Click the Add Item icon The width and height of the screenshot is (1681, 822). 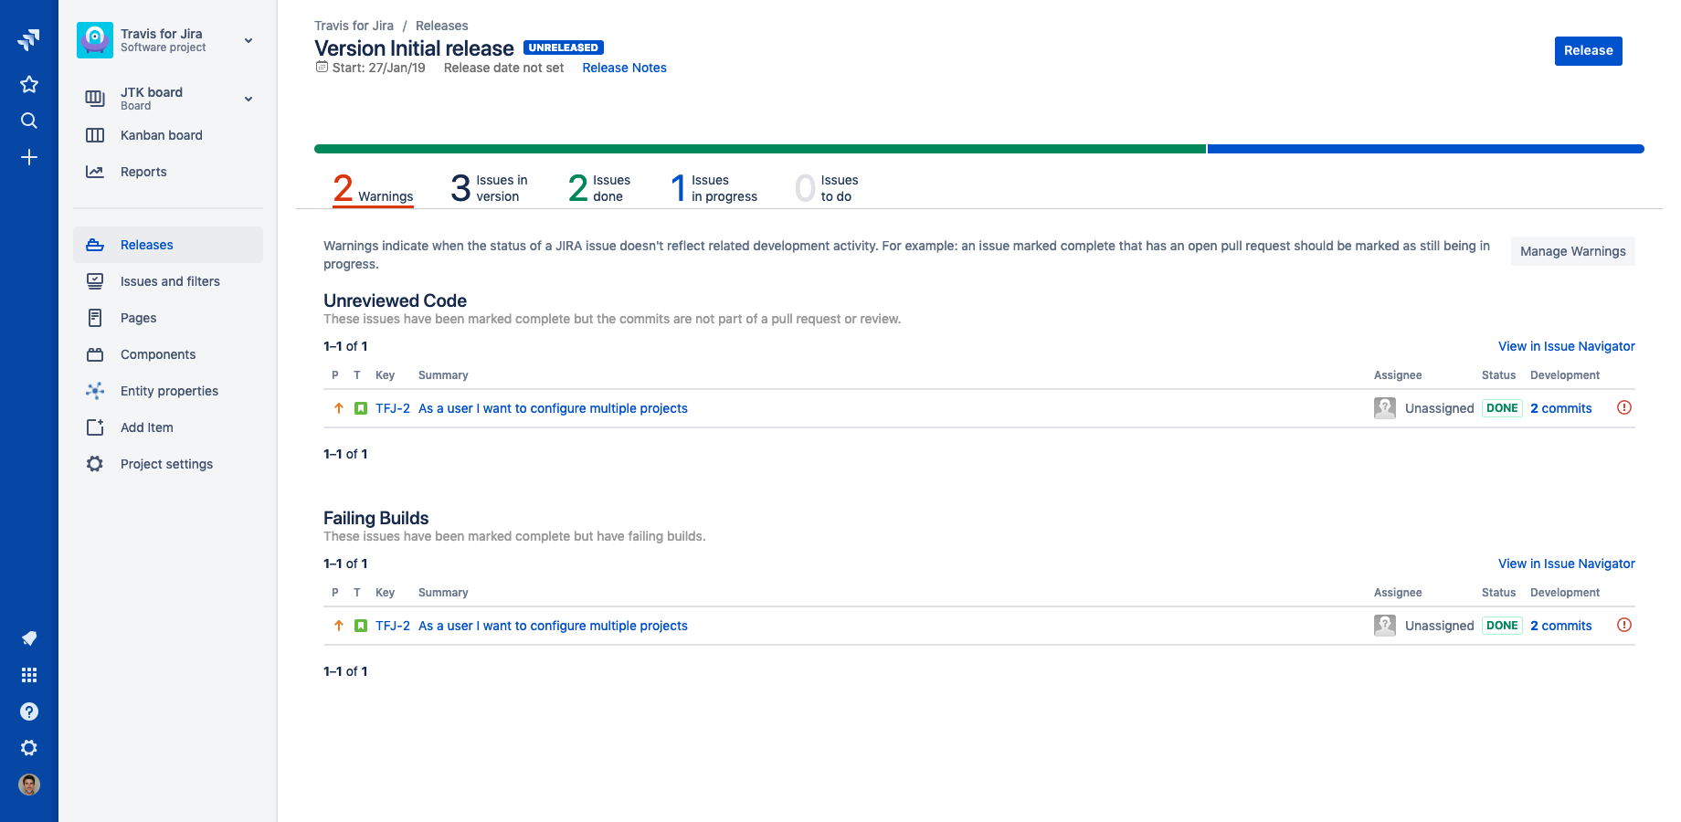point(95,427)
